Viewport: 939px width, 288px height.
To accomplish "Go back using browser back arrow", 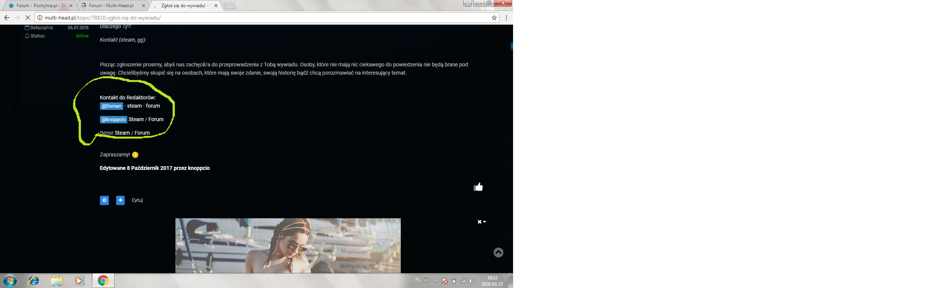I will (x=7, y=18).
